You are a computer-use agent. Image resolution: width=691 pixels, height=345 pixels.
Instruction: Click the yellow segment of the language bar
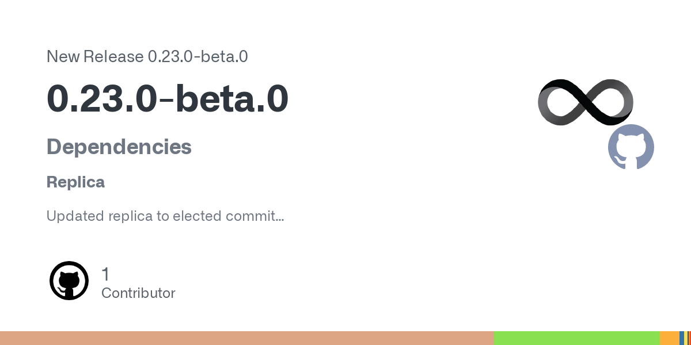coord(686,338)
